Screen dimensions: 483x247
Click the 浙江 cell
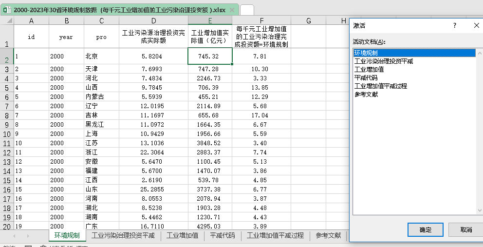[102, 152]
